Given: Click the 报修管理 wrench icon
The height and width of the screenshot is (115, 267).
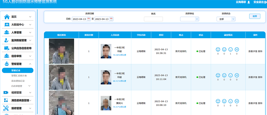Looking at the screenshot, I should pyautogui.click(x=6, y=108).
